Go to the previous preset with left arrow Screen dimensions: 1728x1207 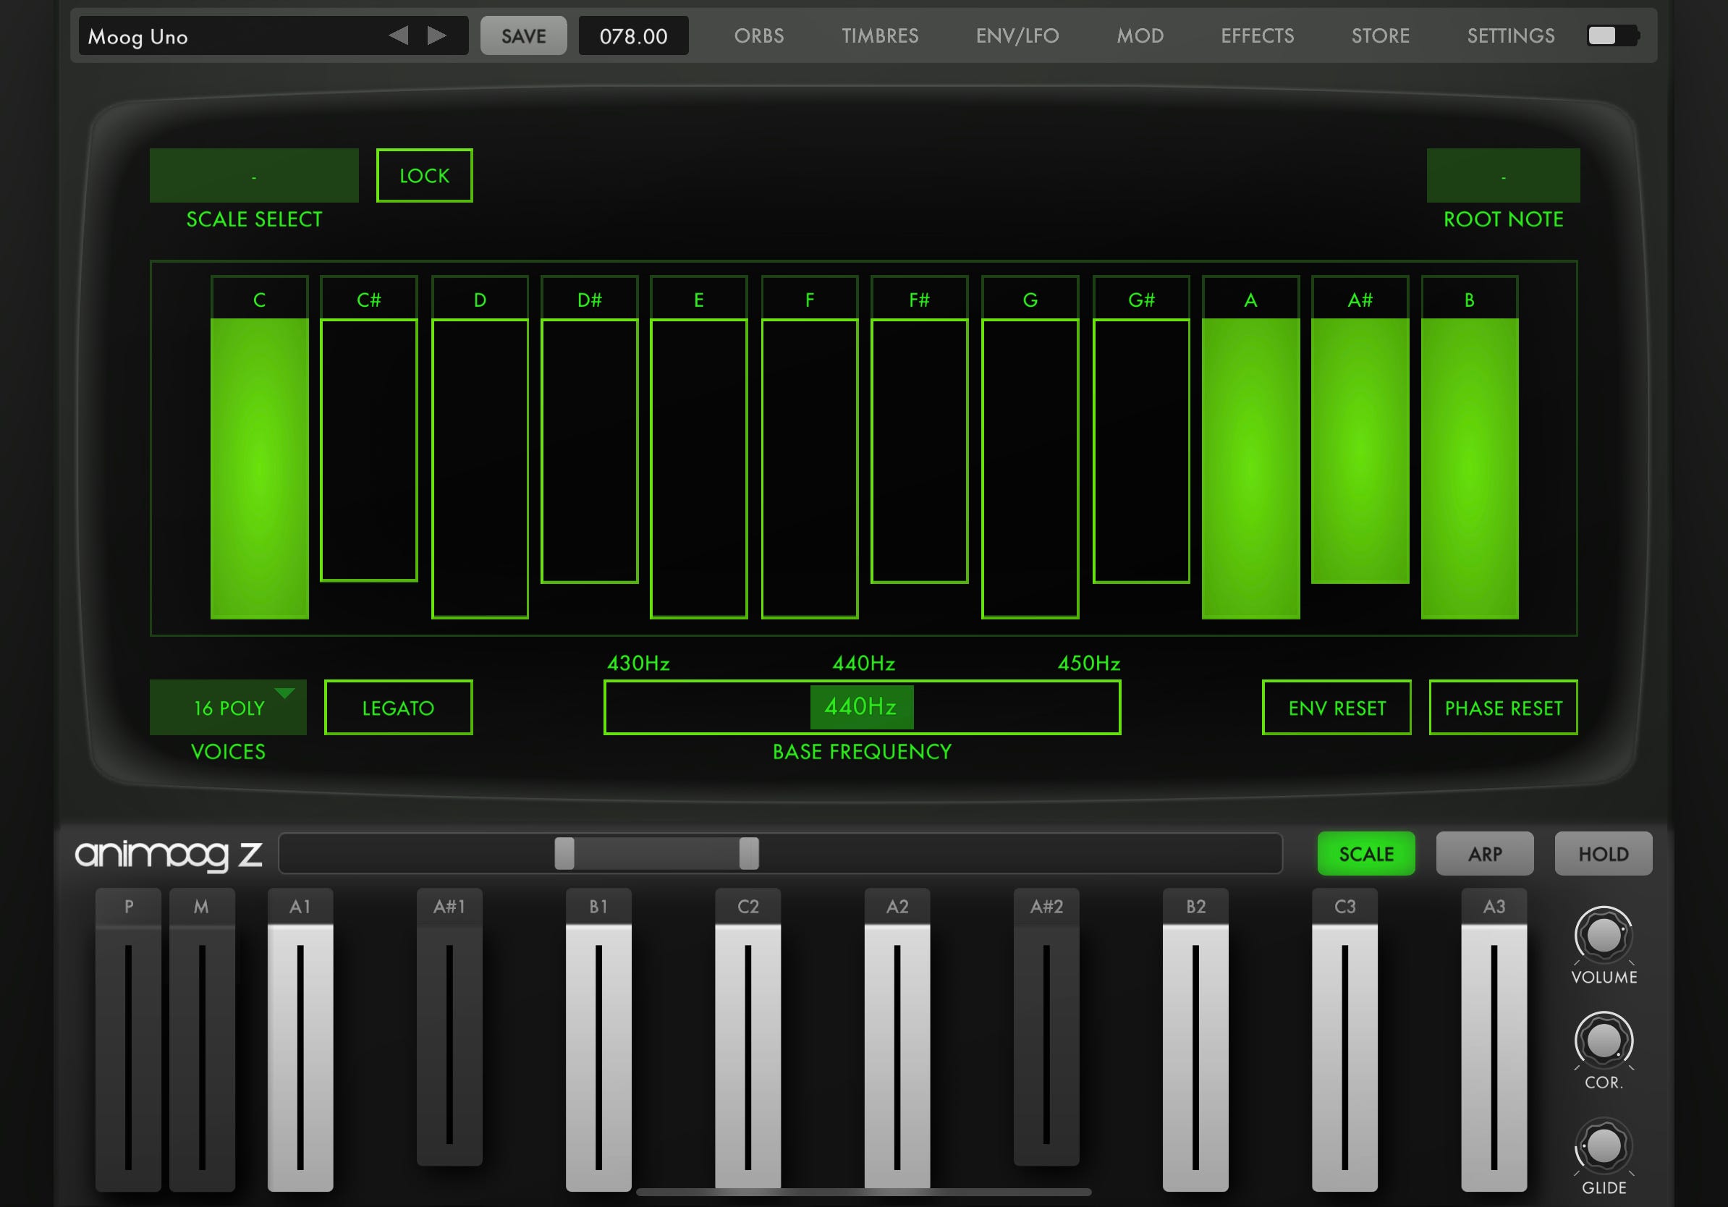point(398,35)
